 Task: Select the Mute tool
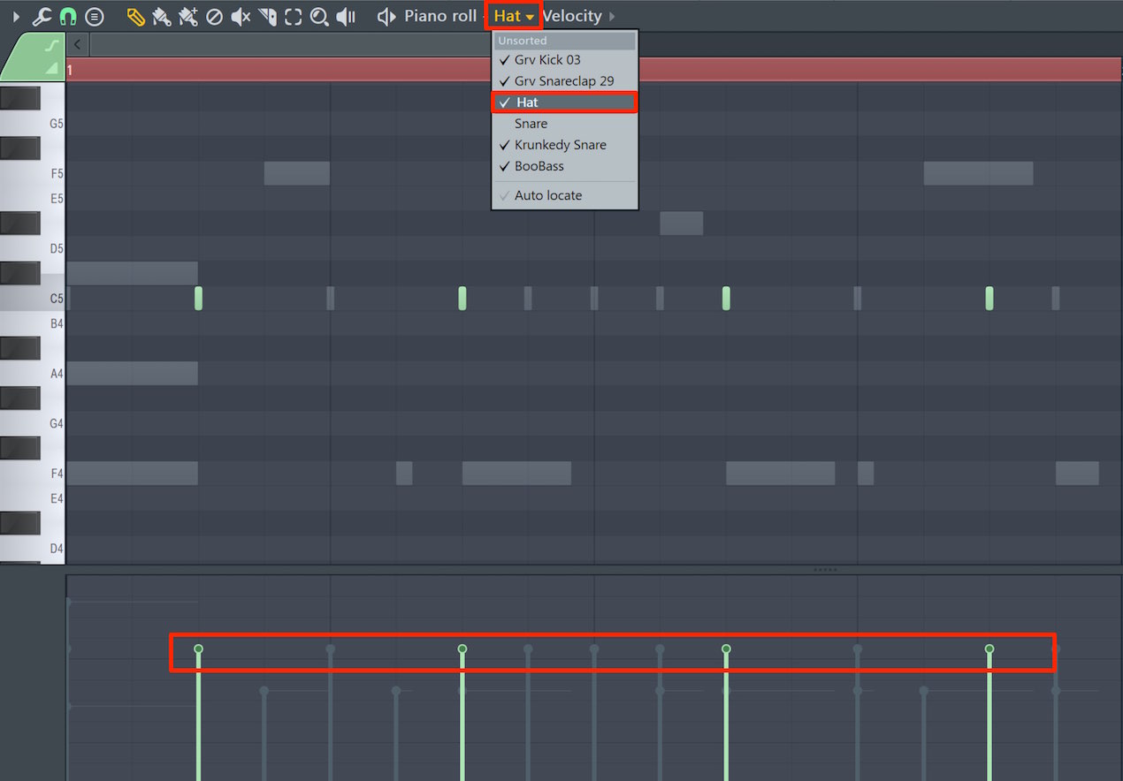click(x=241, y=16)
